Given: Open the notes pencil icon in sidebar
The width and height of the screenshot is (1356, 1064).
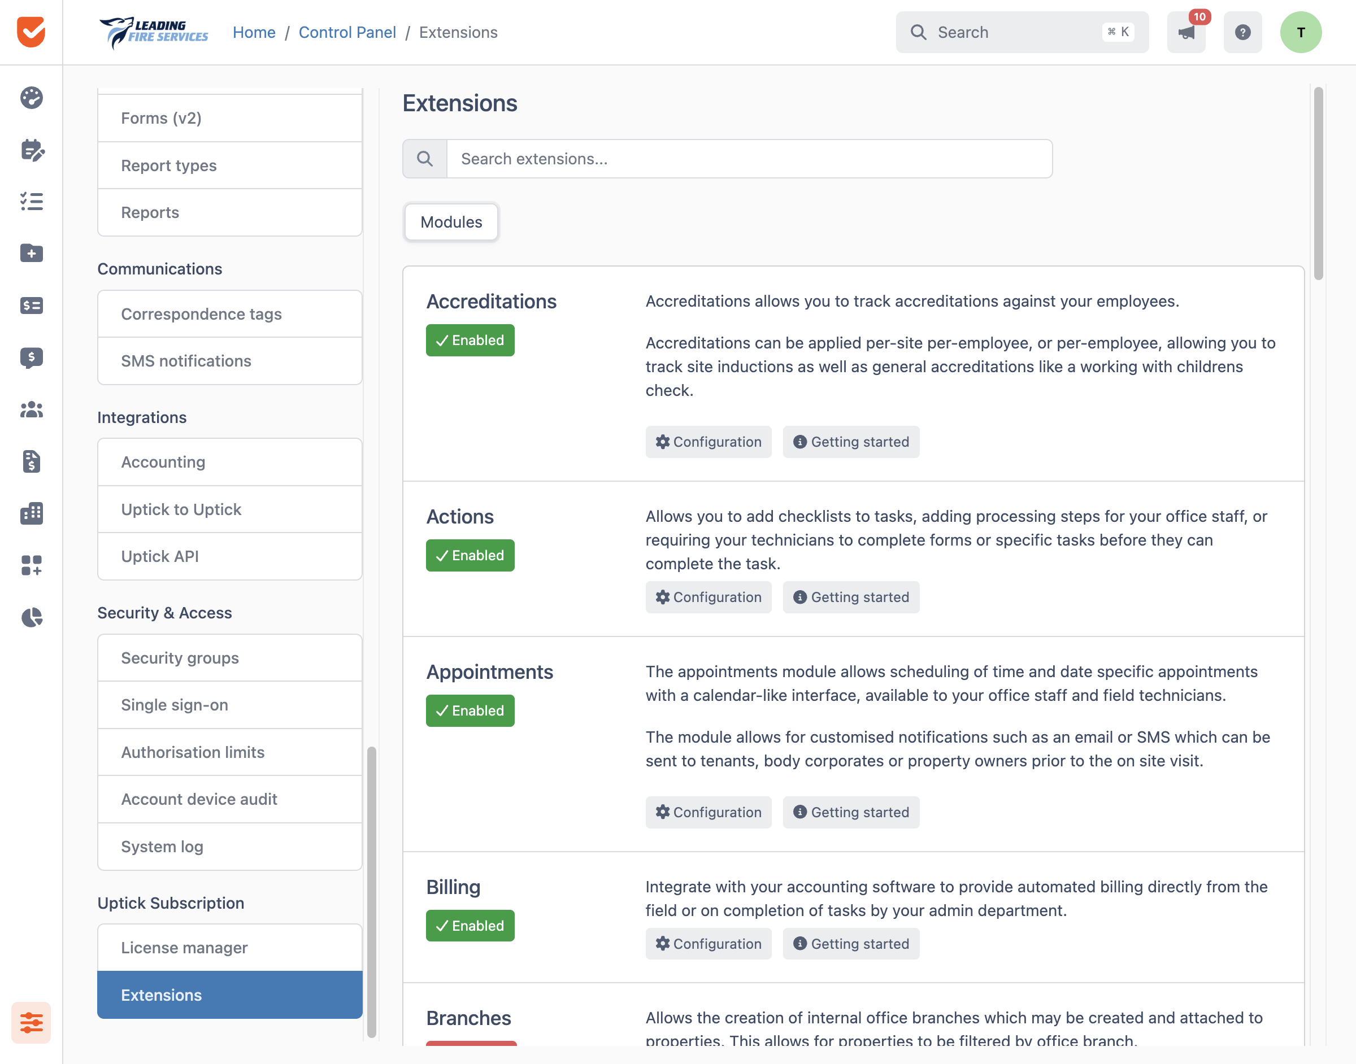Looking at the screenshot, I should tap(31, 150).
